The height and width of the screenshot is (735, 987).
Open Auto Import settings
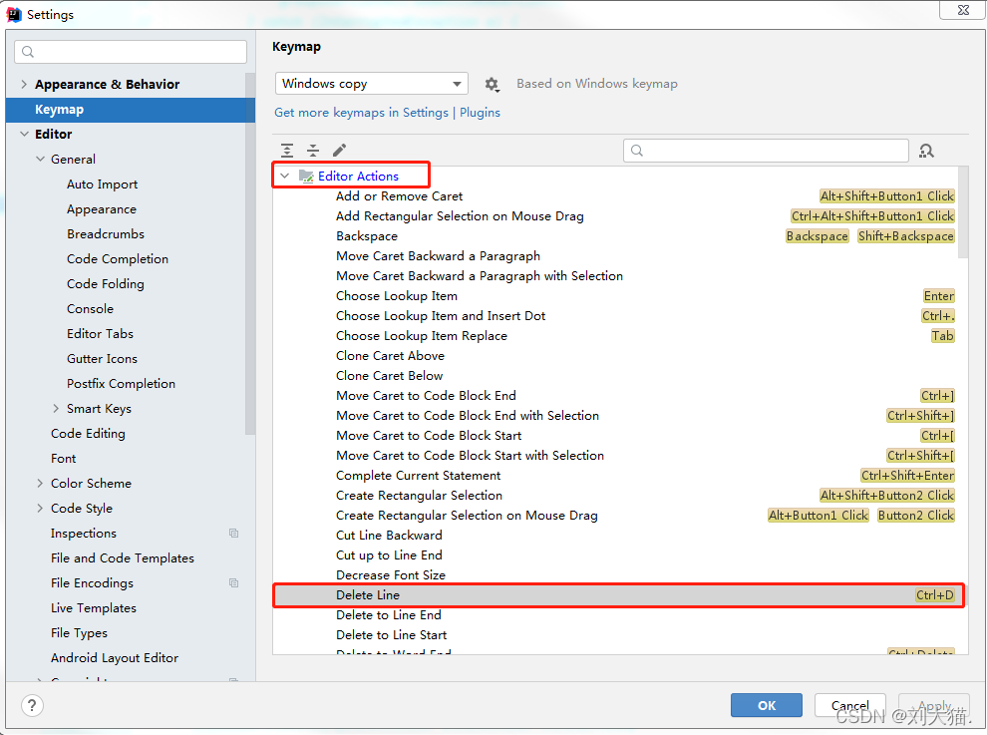pos(102,184)
